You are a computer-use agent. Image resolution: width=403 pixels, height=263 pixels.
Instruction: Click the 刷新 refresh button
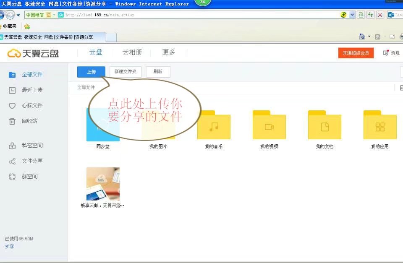coord(158,72)
